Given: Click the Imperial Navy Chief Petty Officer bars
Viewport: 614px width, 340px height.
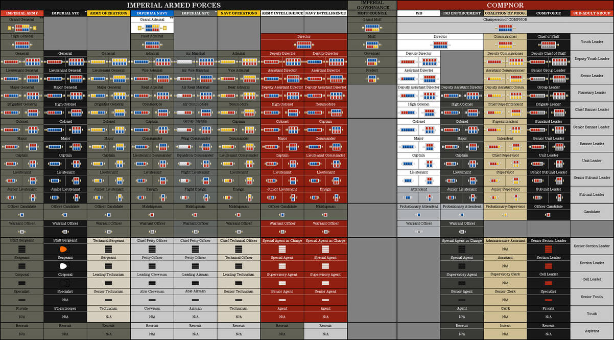Looking at the screenshot, I should [152, 249].
